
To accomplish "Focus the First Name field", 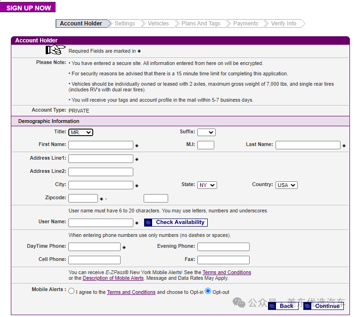I will 101,145.
